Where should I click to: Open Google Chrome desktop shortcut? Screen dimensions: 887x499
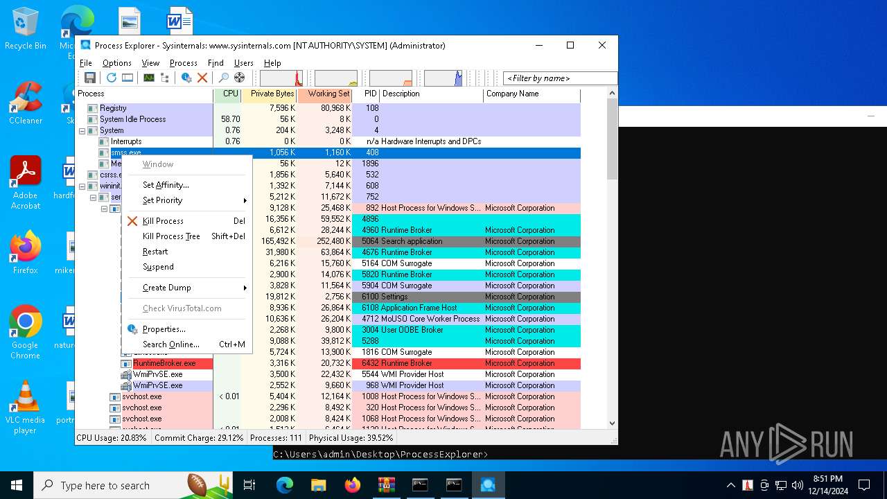coord(26,333)
